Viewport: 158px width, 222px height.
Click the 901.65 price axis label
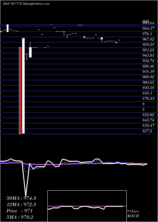[x=148, y=82]
